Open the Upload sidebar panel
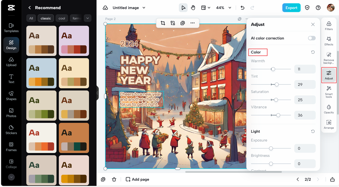This screenshot has width=339, height=187. tap(11, 62)
